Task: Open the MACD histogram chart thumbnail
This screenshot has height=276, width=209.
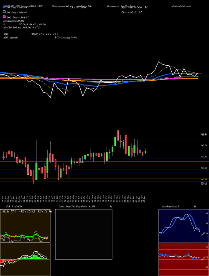Action: click(25, 259)
